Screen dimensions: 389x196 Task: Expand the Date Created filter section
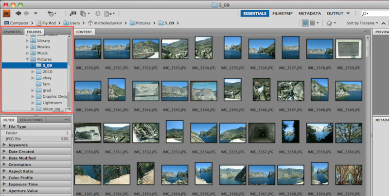tap(21, 151)
